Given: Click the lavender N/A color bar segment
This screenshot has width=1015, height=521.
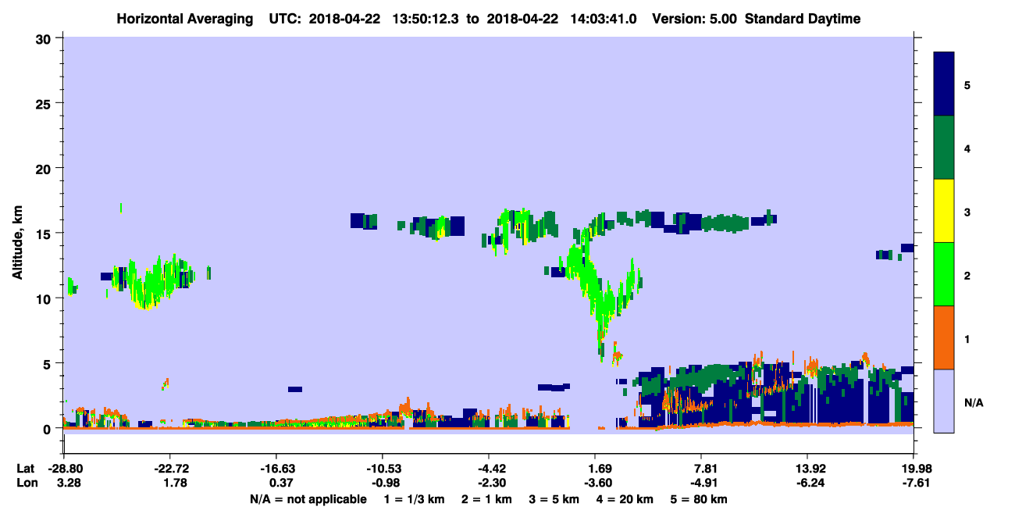Looking at the screenshot, I should point(944,401).
